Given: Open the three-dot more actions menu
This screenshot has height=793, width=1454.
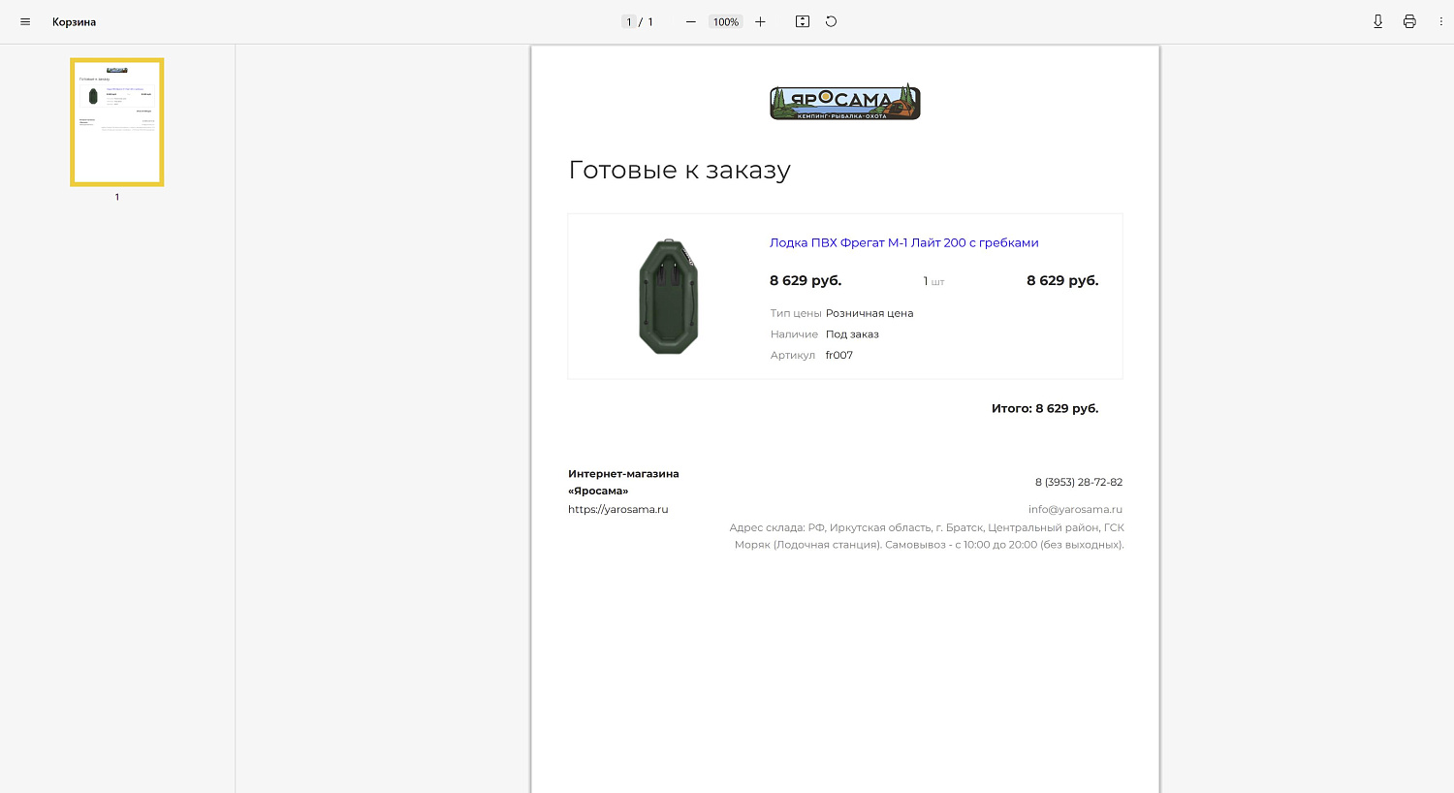Looking at the screenshot, I should [1441, 21].
